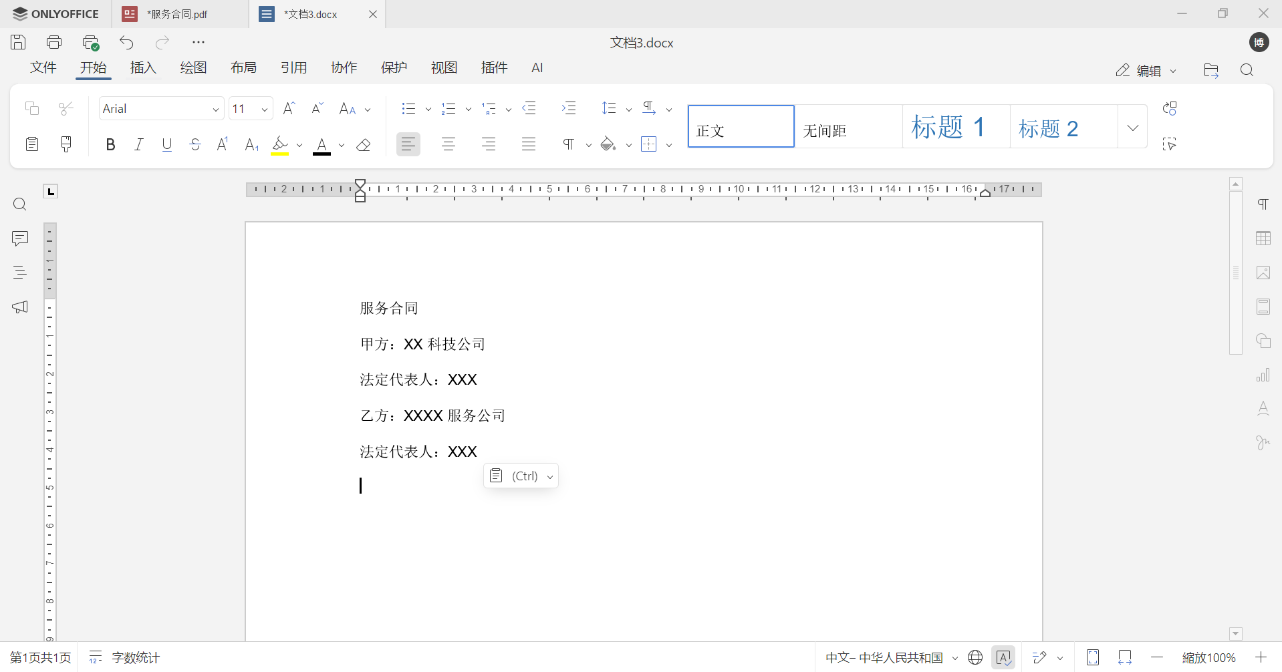The height and width of the screenshot is (672, 1282).
Task: Open paragraph settings in the right sidebar
Action: click(x=1263, y=204)
